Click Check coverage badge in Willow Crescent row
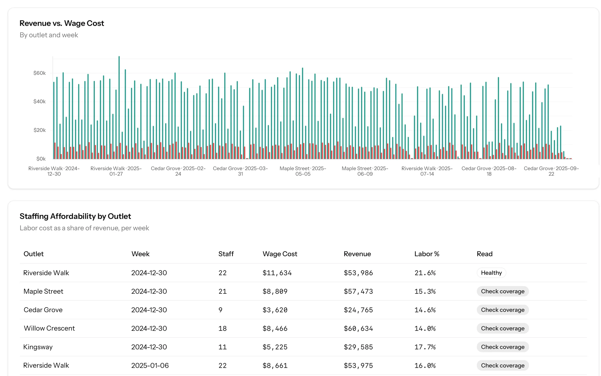Screen dimensions: 601x376 pos(503,328)
